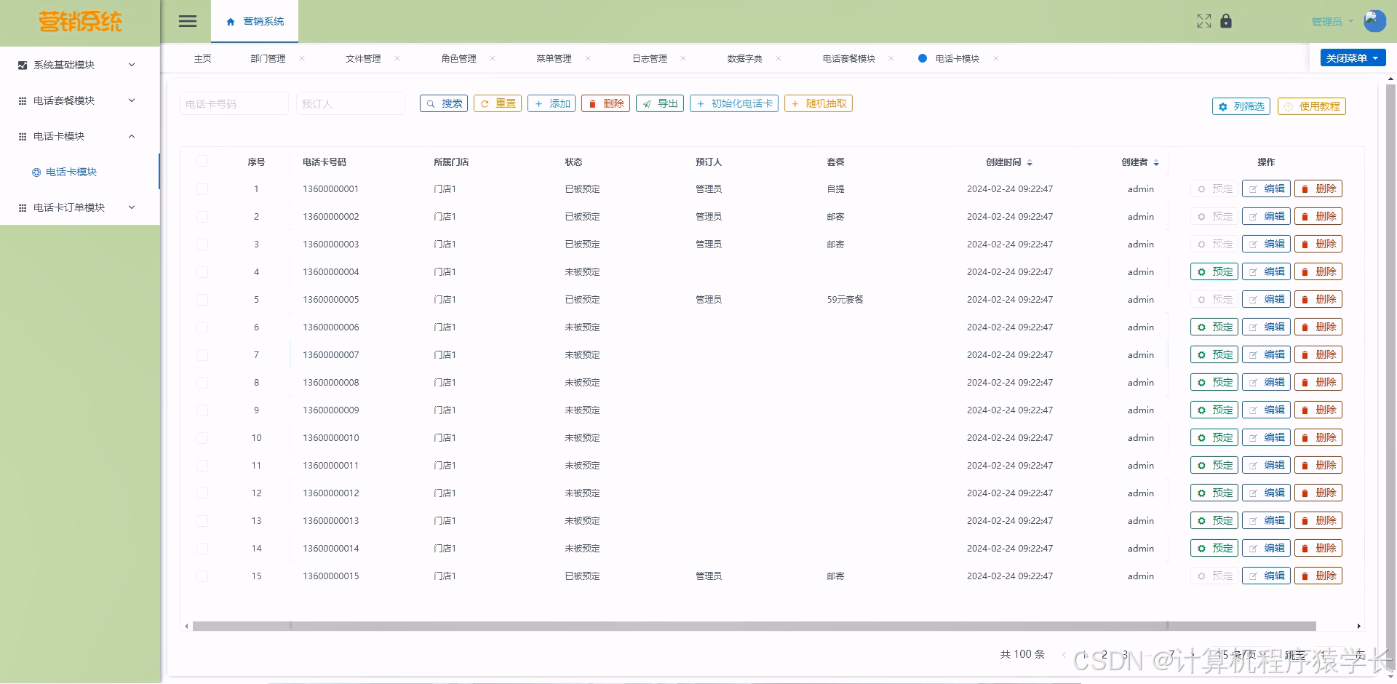Switch to the 菜单管理 tab
Viewport: 1397px width, 684px height.
coord(554,59)
